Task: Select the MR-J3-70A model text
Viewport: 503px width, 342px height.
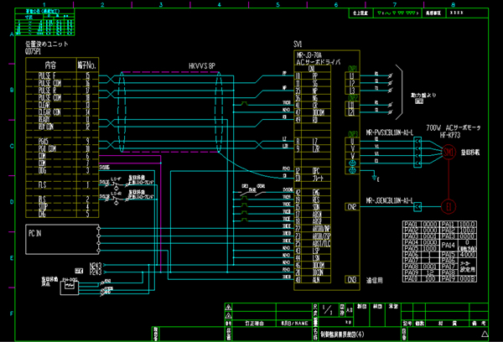Action: pos(309,55)
